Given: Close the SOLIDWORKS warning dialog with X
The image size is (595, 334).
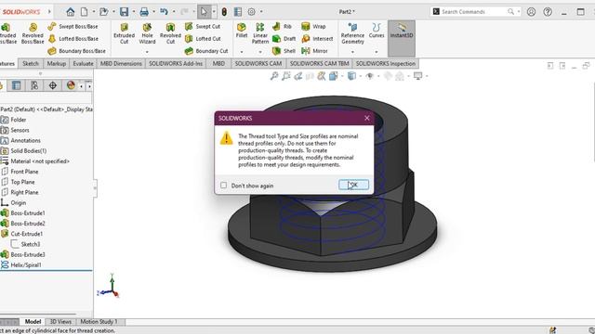Looking at the screenshot, I should (367, 118).
